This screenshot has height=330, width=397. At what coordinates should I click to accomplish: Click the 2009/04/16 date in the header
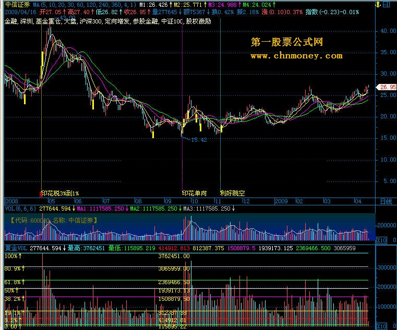[20, 12]
